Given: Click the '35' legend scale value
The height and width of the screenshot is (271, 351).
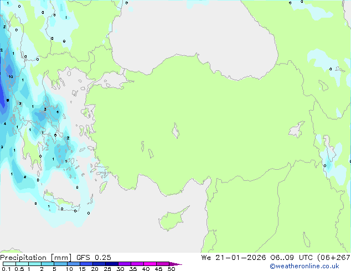Looking at the screenshot, I should click(133, 269).
